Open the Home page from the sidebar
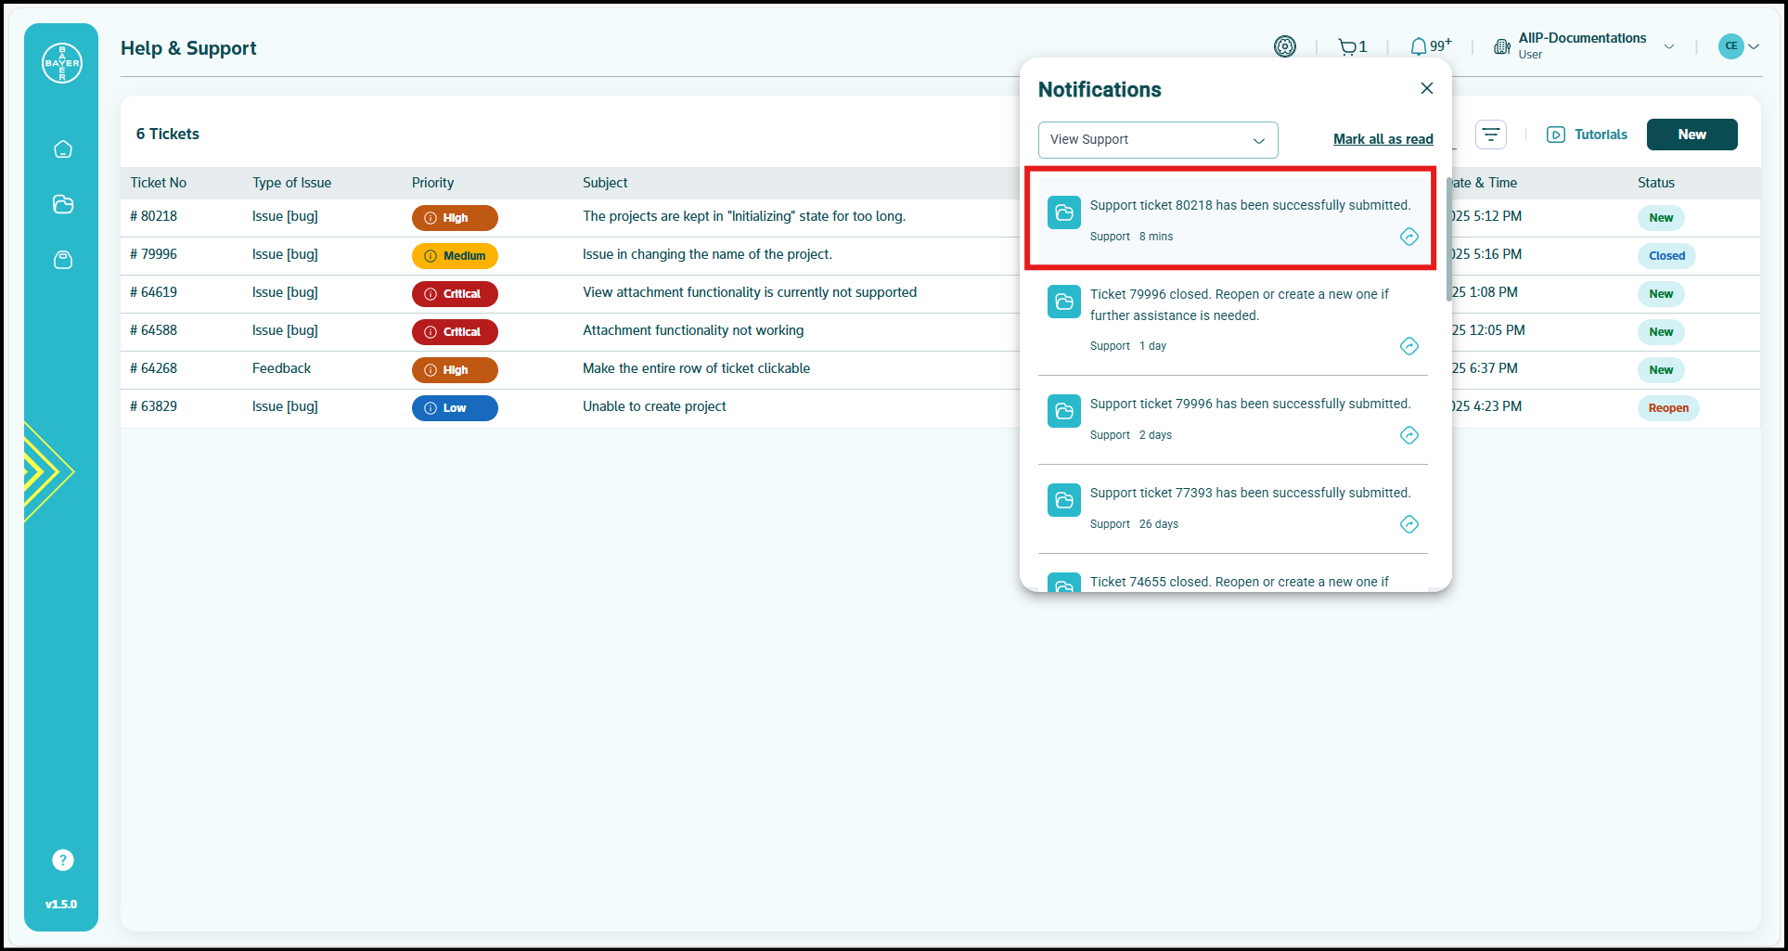Screen dimensions: 1788x951 (x=62, y=148)
